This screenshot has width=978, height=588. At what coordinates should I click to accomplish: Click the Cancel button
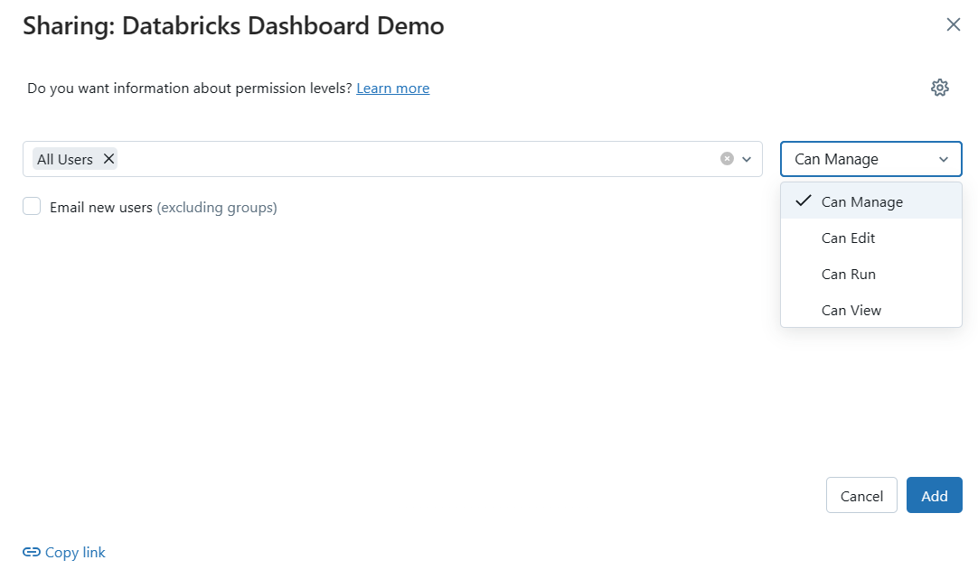860,495
